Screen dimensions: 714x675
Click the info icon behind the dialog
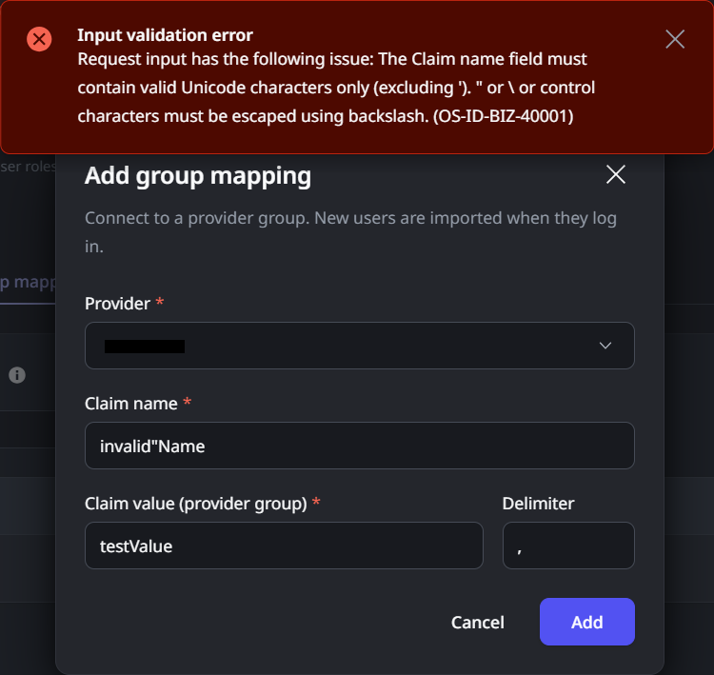[16, 375]
